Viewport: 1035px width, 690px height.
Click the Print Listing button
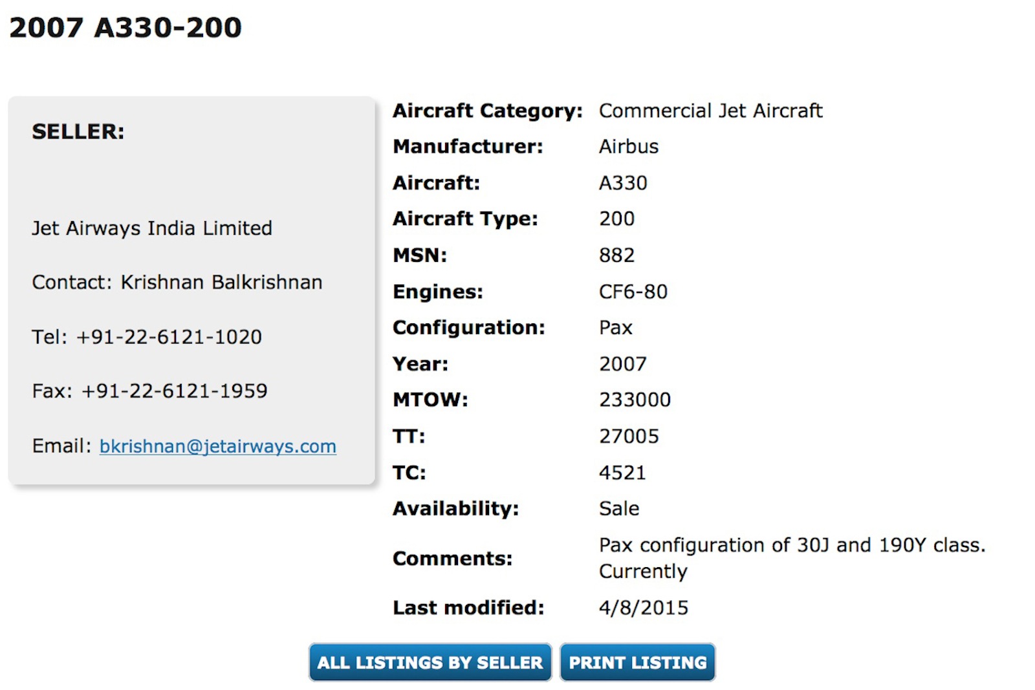638,662
